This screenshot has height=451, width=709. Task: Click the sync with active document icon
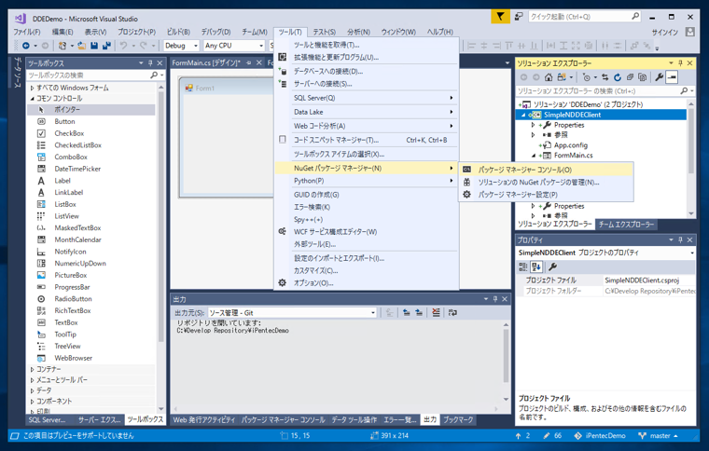(605, 77)
